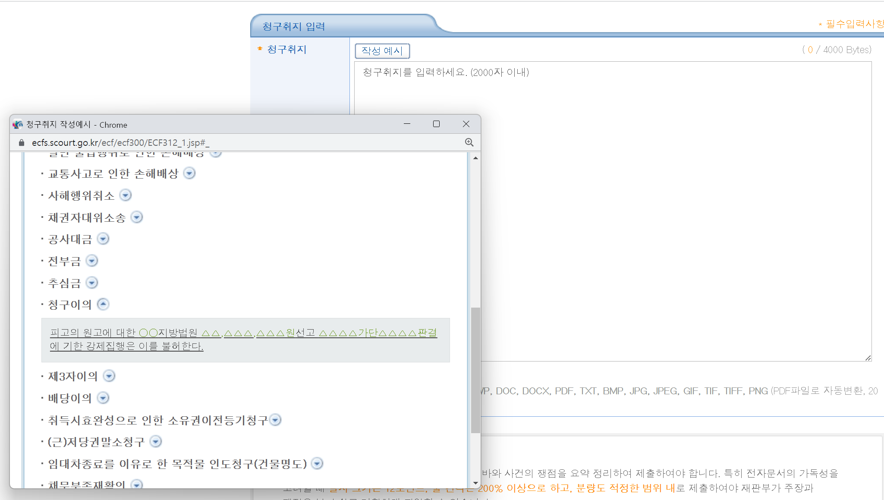Expand the (근)저당권말소청구 example
The image size is (884, 500).
[x=156, y=441]
